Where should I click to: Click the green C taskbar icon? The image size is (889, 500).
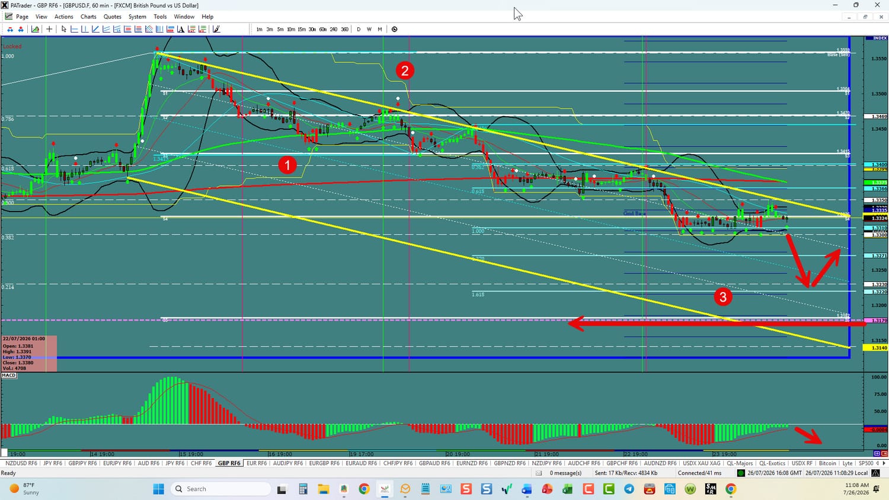[x=609, y=489]
